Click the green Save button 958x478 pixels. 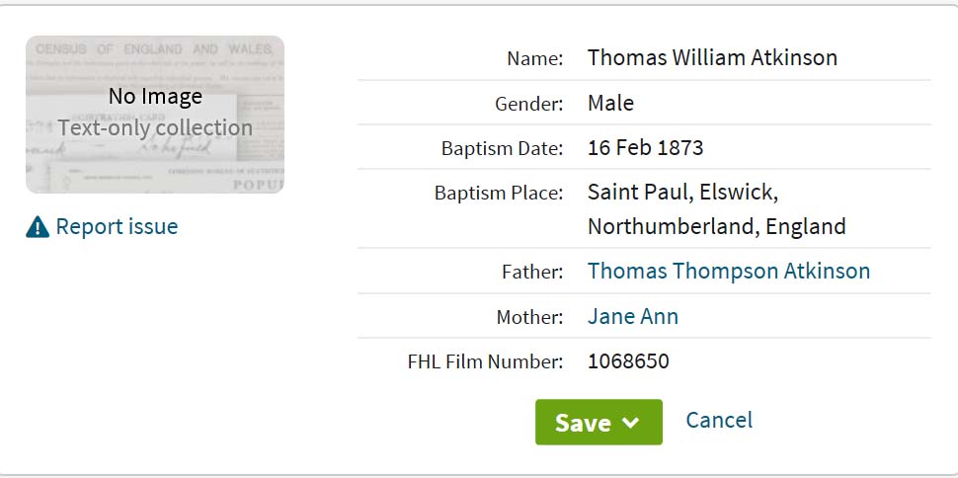[599, 422]
